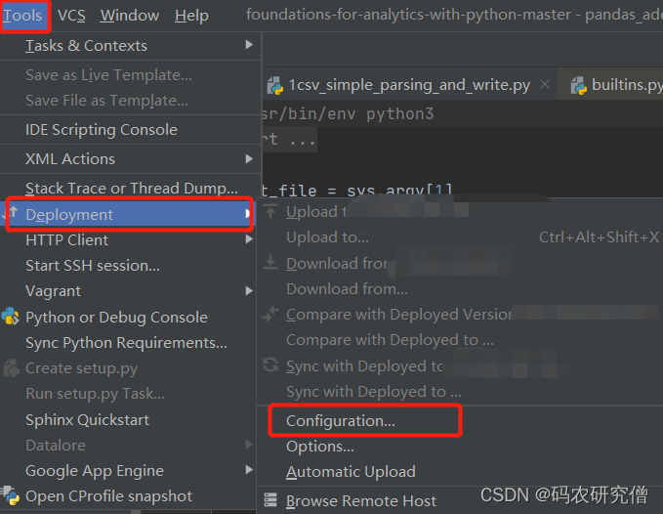Image resolution: width=663 pixels, height=514 pixels.
Task: Expand the Datalore submenu arrow
Action: pyautogui.click(x=249, y=444)
